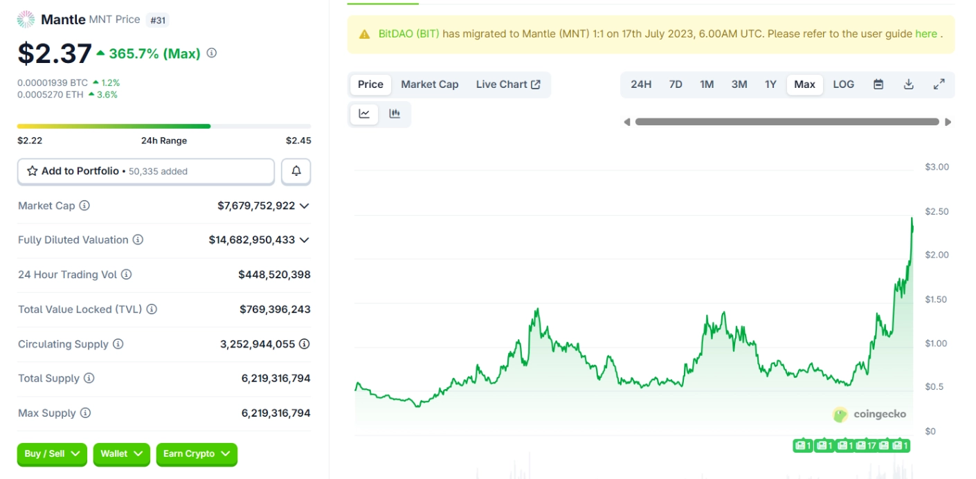The image size is (976, 479).
Task: Open the user guide 'here' link
Action: (925, 34)
